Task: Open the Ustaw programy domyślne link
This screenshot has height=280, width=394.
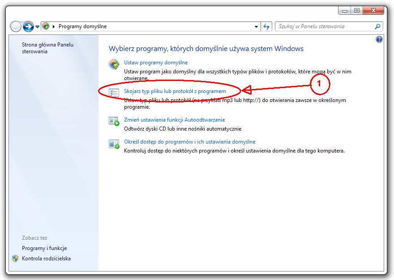Action: click(156, 63)
